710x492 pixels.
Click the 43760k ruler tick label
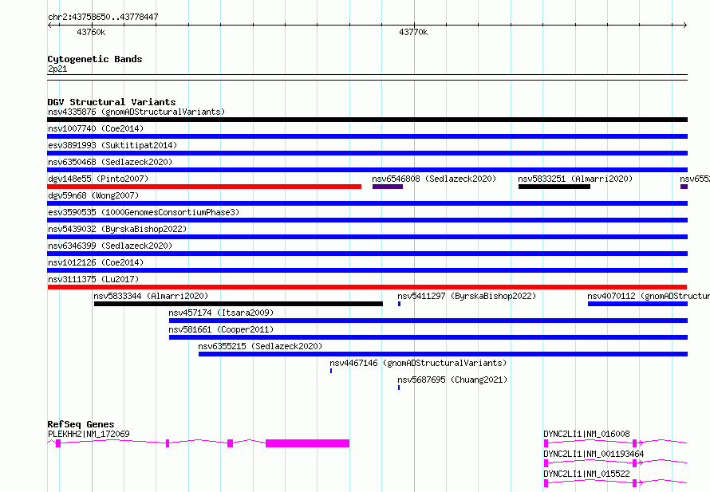point(91,32)
